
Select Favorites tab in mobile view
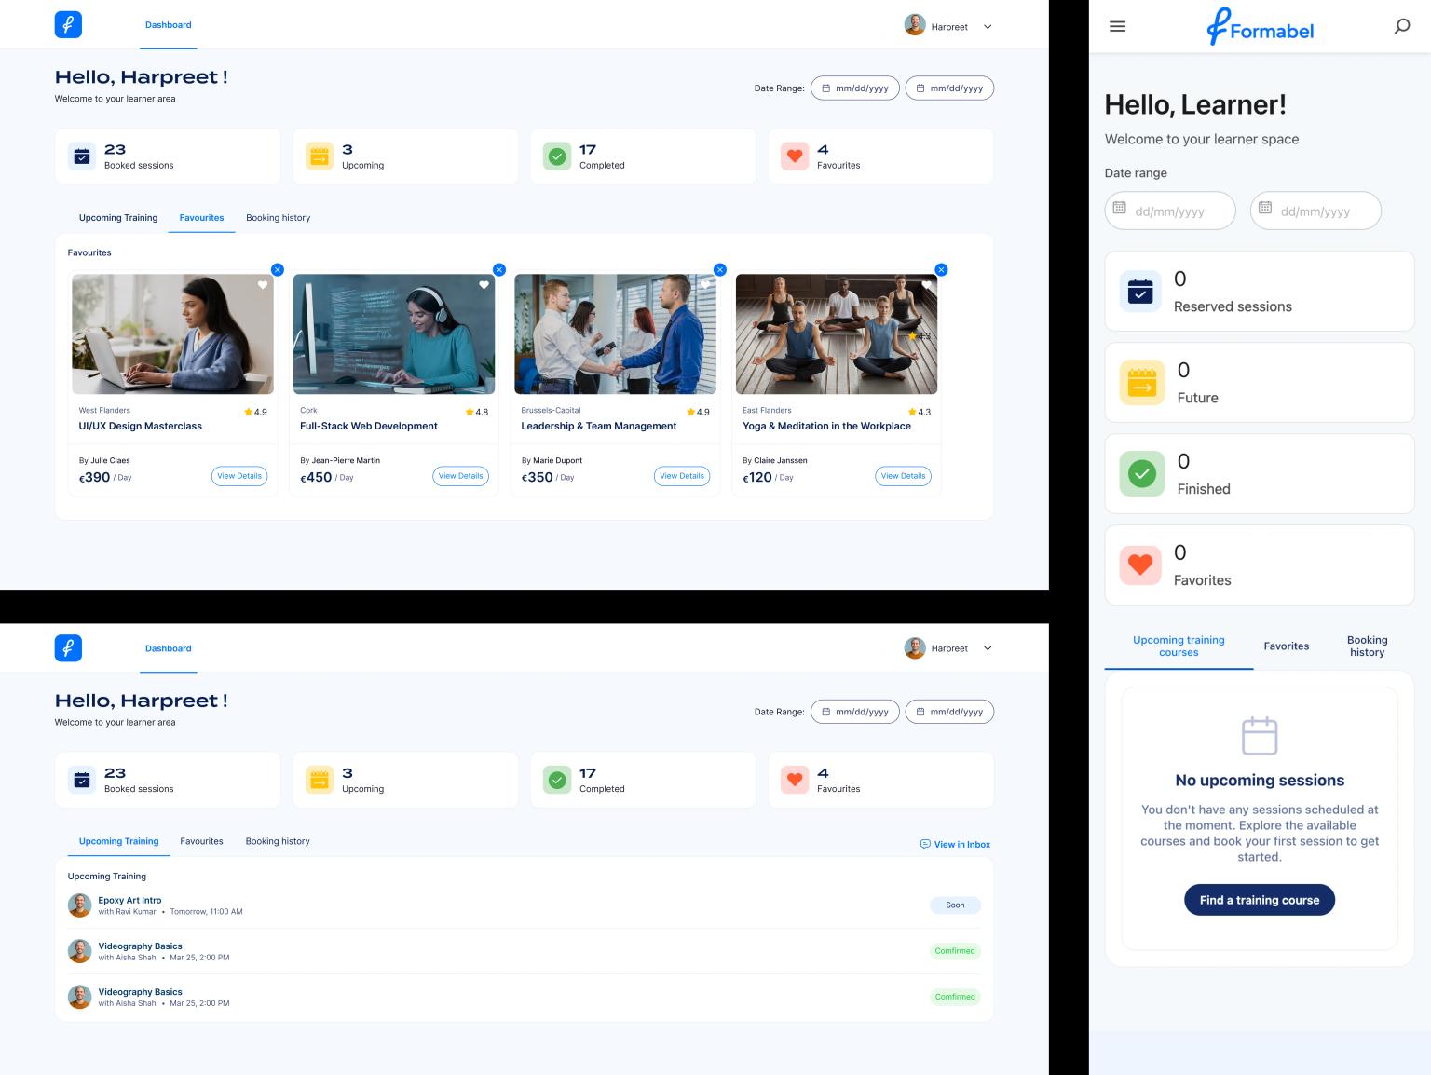(x=1286, y=646)
